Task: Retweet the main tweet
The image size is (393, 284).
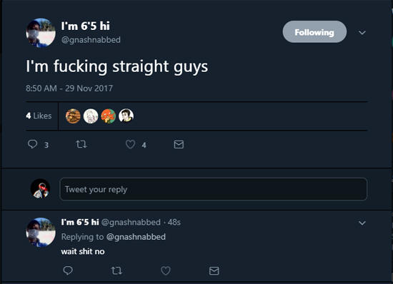Action: 81,144
